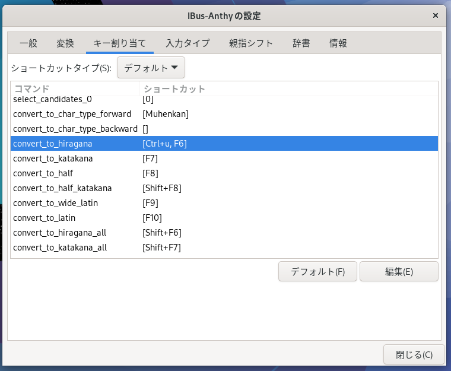
Task: Click the [Shift+F6] shortcut cell
Action: point(162,233)
